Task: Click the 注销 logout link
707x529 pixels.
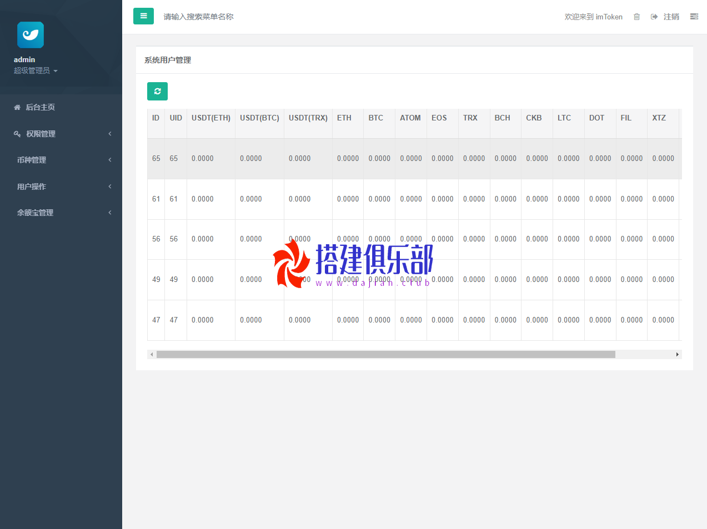Action: [671, 17]
